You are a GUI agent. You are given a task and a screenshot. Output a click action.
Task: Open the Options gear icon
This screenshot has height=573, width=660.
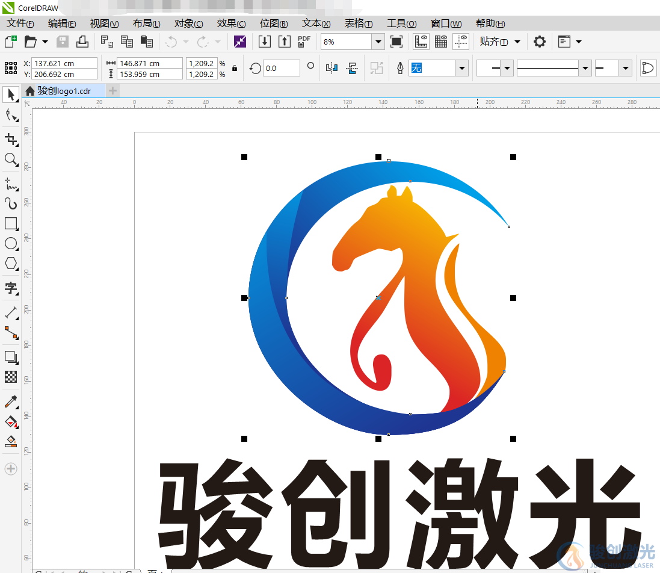[540, 42]
